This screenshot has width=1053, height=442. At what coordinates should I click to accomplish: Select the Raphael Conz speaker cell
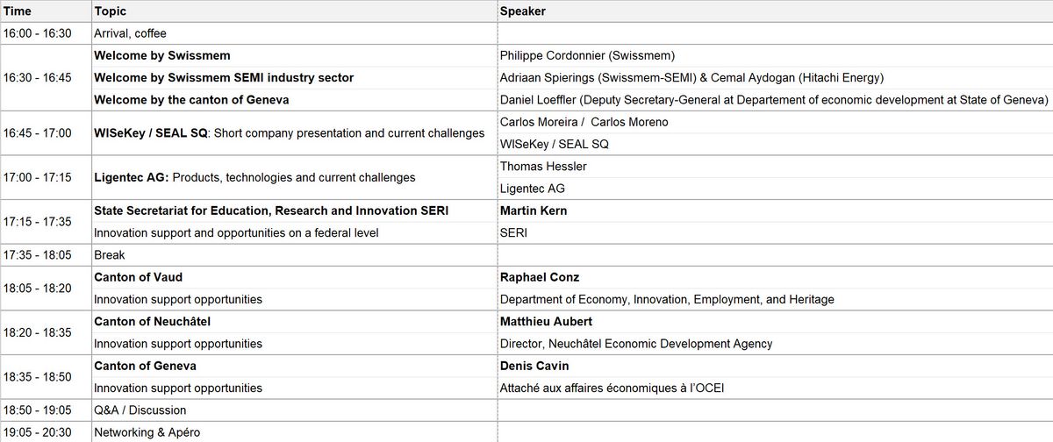point(539,277)
